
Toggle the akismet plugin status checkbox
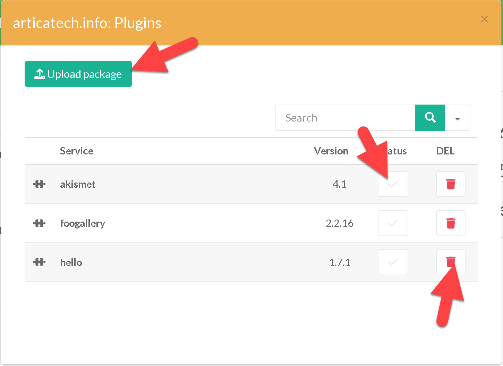coord(393,184)
